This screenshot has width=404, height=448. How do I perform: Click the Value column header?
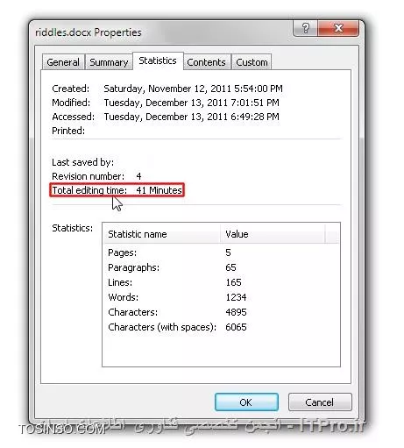(x=273, y=234)
